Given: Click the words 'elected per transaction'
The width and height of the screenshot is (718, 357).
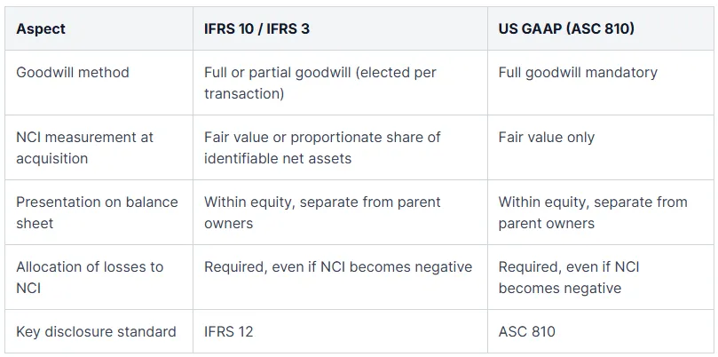Looking at the screenshot, I should tap(320, 83).
